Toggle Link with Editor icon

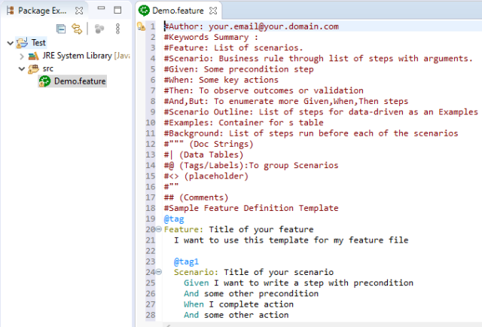coord(77,29)
